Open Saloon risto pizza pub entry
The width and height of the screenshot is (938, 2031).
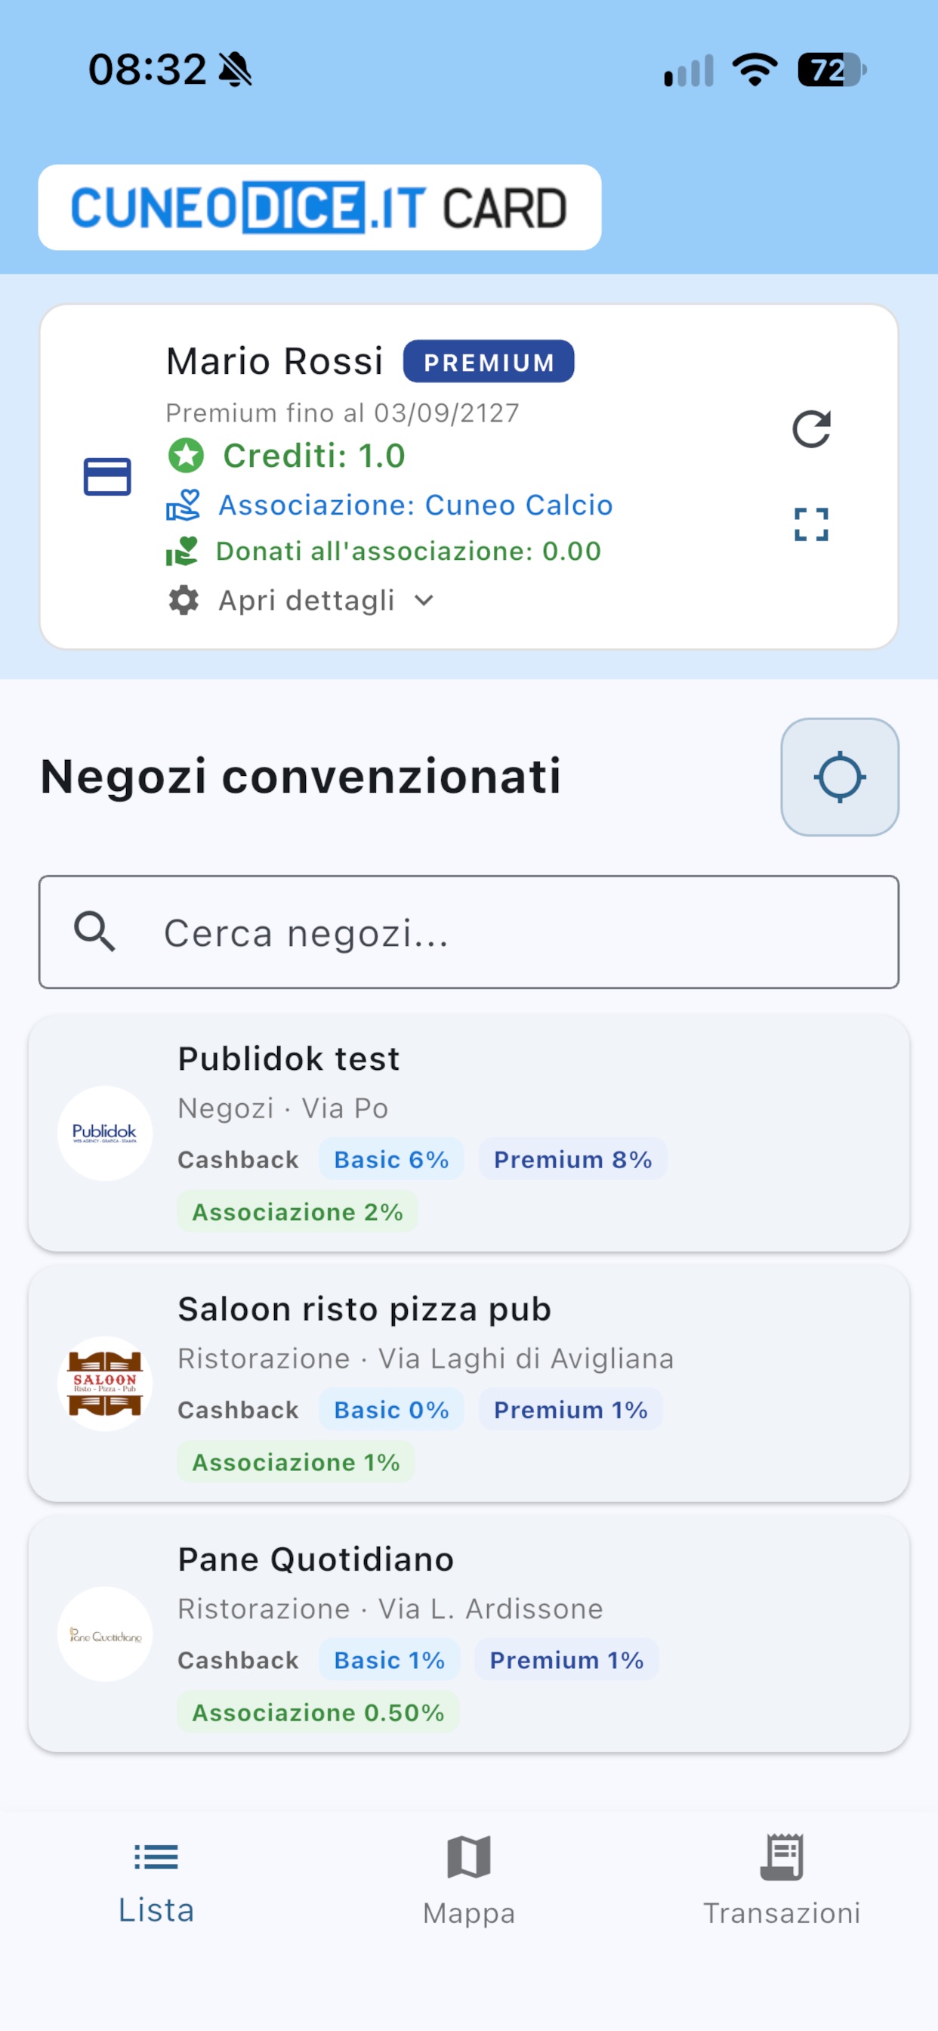click(469, 1383)
